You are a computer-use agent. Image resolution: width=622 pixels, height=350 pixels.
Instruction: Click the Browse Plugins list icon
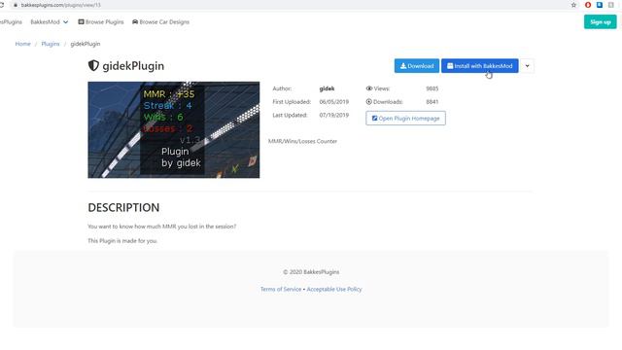[x=81, y=21]
